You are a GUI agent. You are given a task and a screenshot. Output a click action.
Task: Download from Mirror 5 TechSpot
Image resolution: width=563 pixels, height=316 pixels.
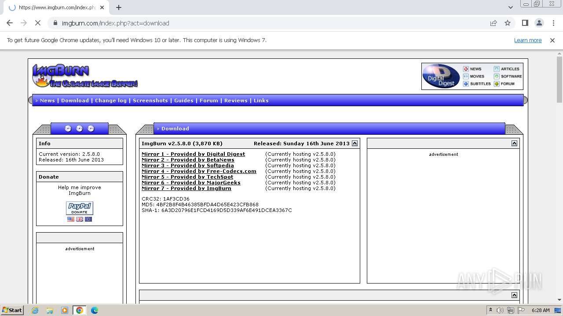pyautogui.click(x=187, y=177)
